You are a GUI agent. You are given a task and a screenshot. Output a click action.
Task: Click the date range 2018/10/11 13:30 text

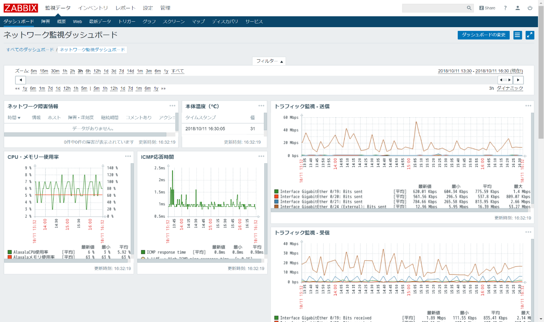click(455, 71)
